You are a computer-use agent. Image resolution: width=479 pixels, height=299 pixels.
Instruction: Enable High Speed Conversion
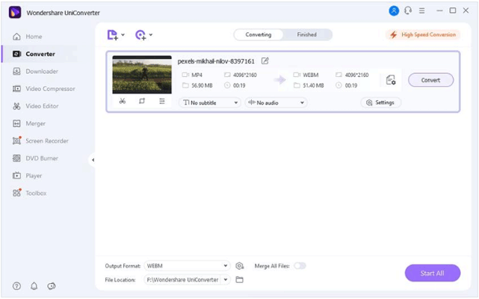coord(423,35)
